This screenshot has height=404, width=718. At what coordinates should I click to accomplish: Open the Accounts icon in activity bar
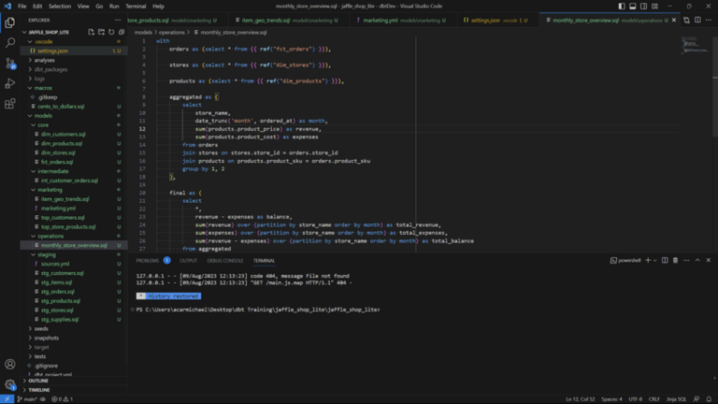click(10, 364)
